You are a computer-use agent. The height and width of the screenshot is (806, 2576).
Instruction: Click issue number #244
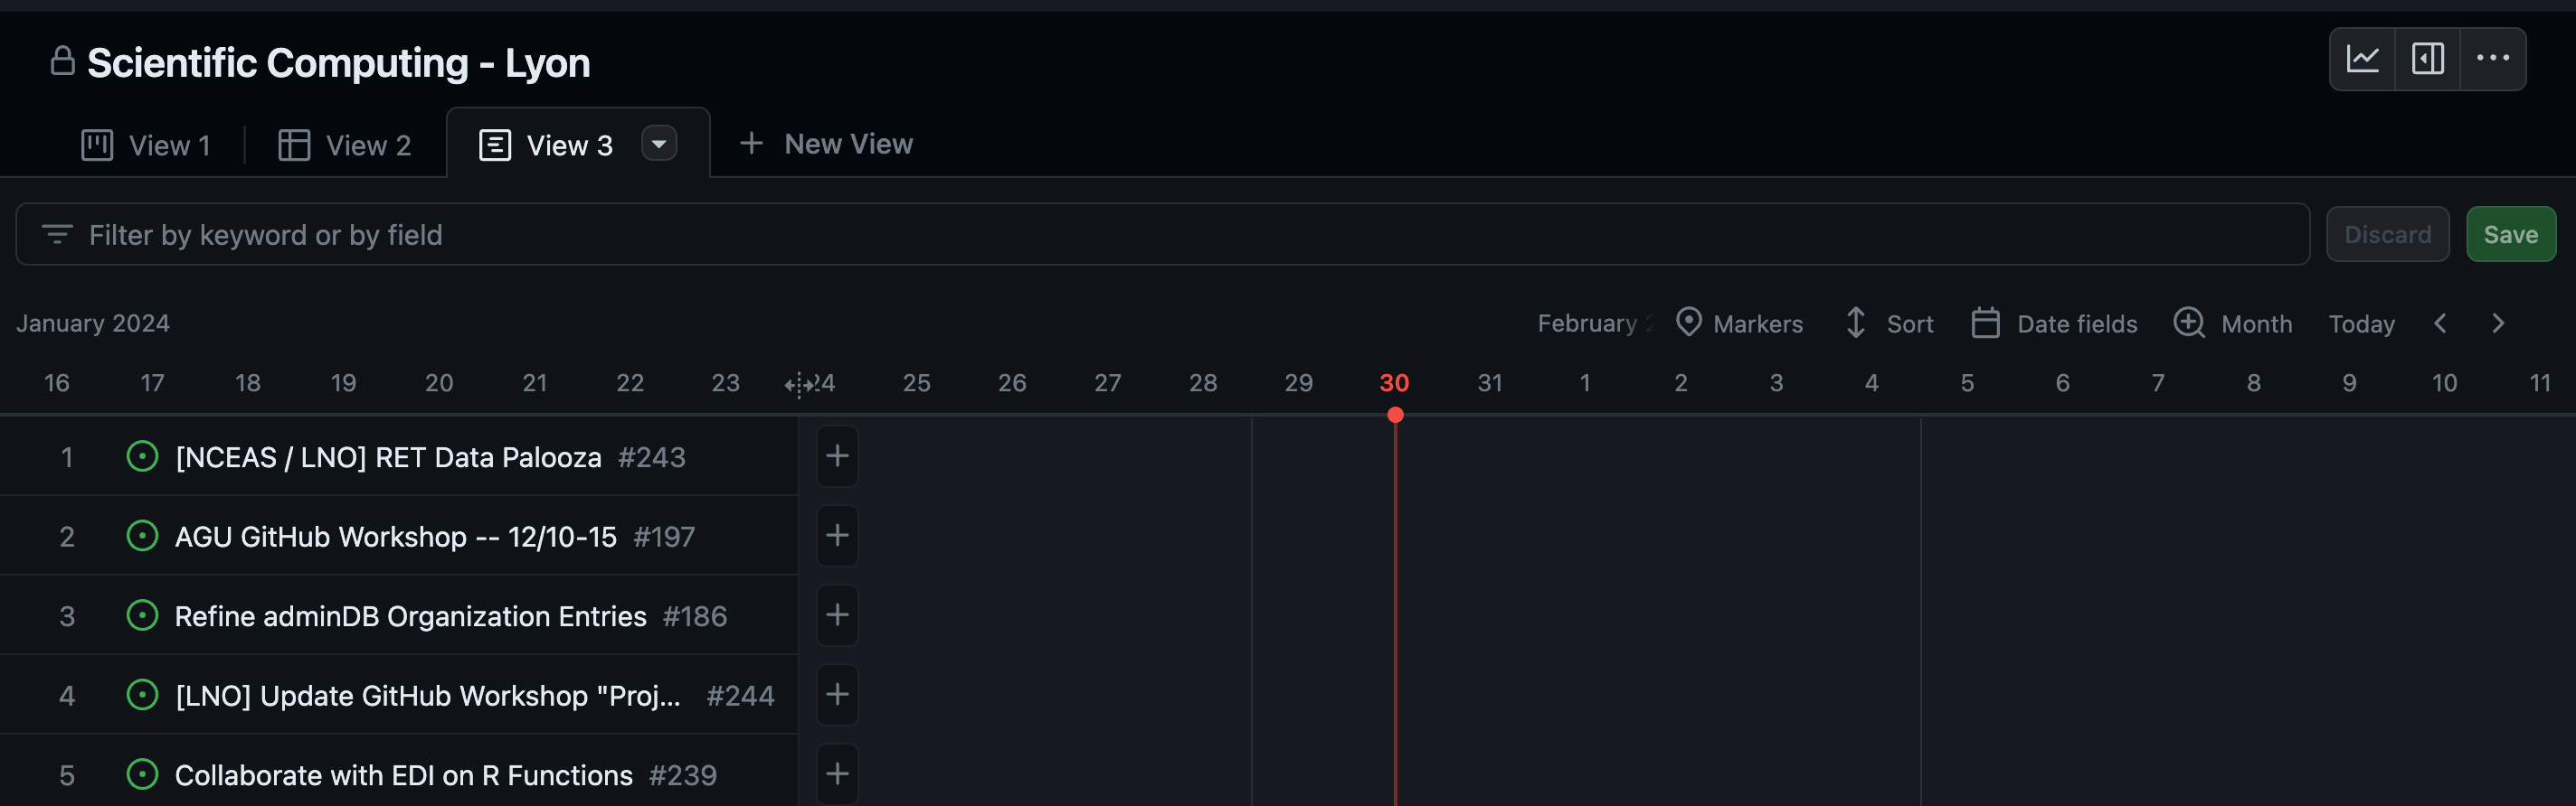tap(740, 696)
